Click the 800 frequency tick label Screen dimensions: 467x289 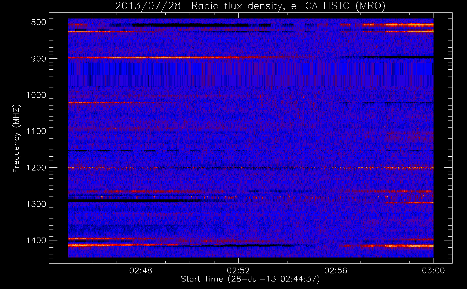tap(38, 23)
